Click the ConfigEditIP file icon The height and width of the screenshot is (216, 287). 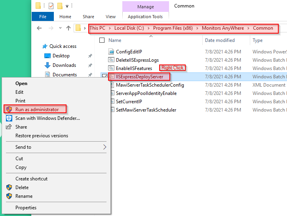coord(111,52)
